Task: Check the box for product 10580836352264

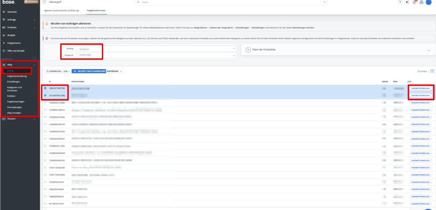Action: (45, 132)
